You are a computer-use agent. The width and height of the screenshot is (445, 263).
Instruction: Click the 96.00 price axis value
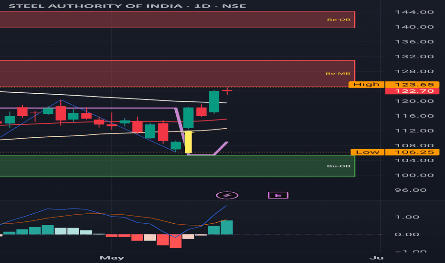point(410,190)
